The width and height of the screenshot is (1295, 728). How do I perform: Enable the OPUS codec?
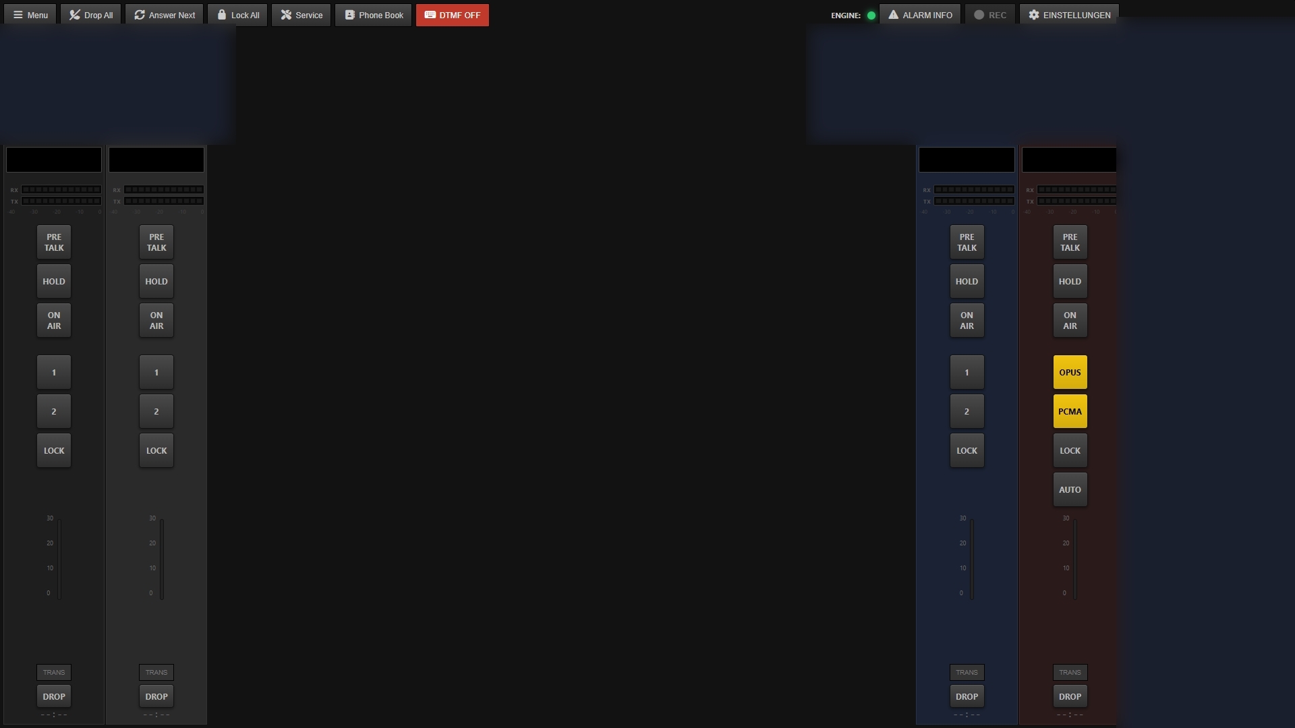[x=1070, y=371]
